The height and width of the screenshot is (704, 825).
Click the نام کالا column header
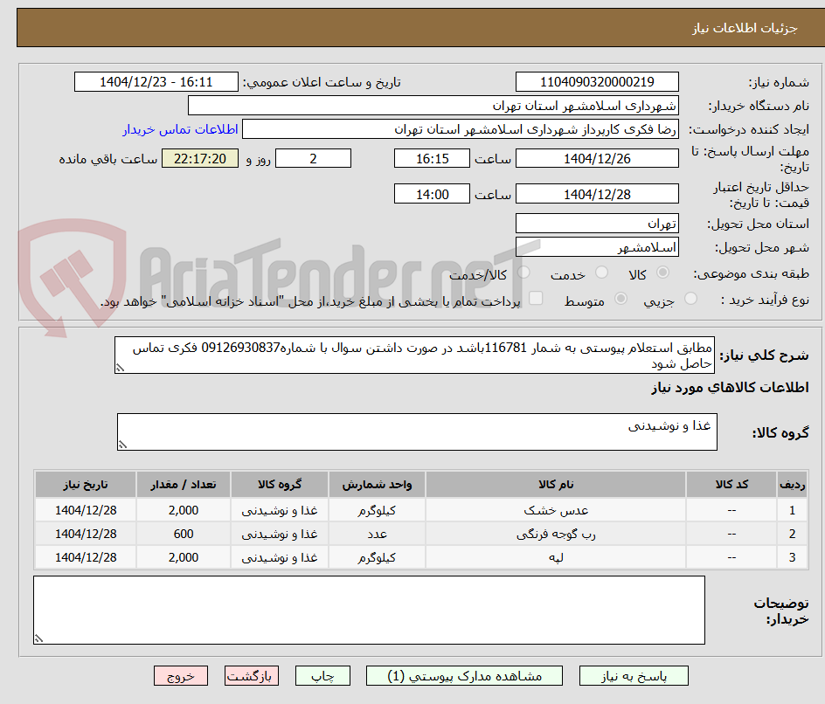tap(556, 484)
